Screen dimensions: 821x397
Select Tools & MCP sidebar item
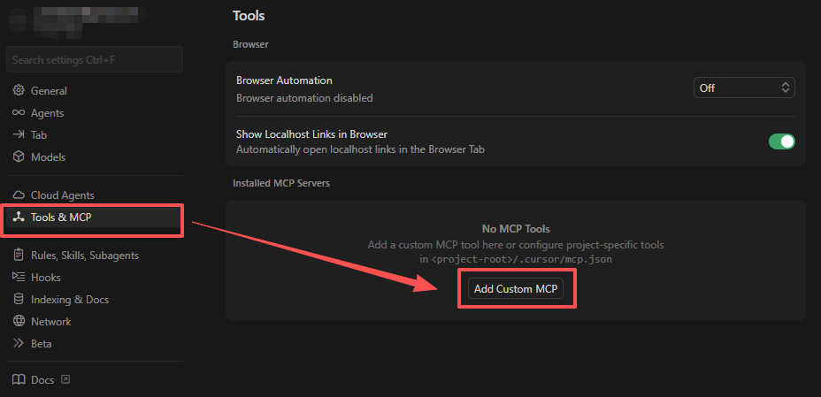pos(95,218)
